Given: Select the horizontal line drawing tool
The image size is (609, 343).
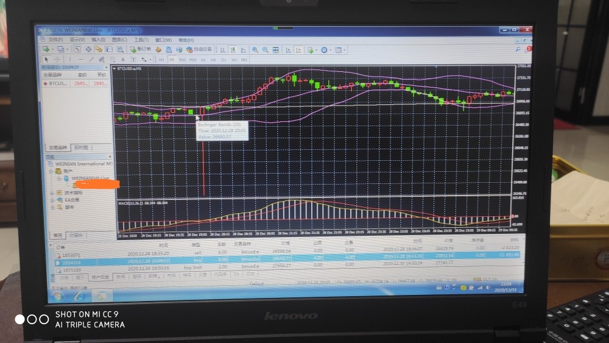Looking at the screenshot, I should click(x=80, y=59).
